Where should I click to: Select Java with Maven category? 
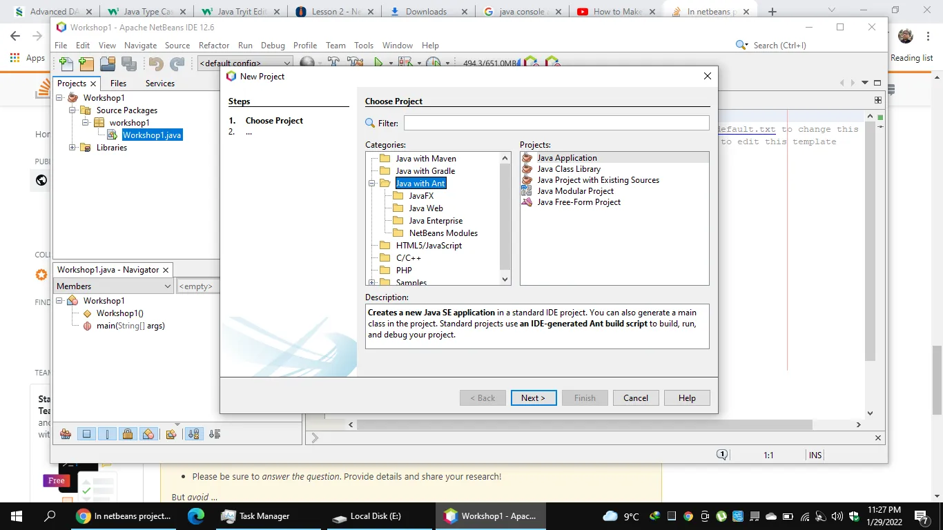[425, 159]
